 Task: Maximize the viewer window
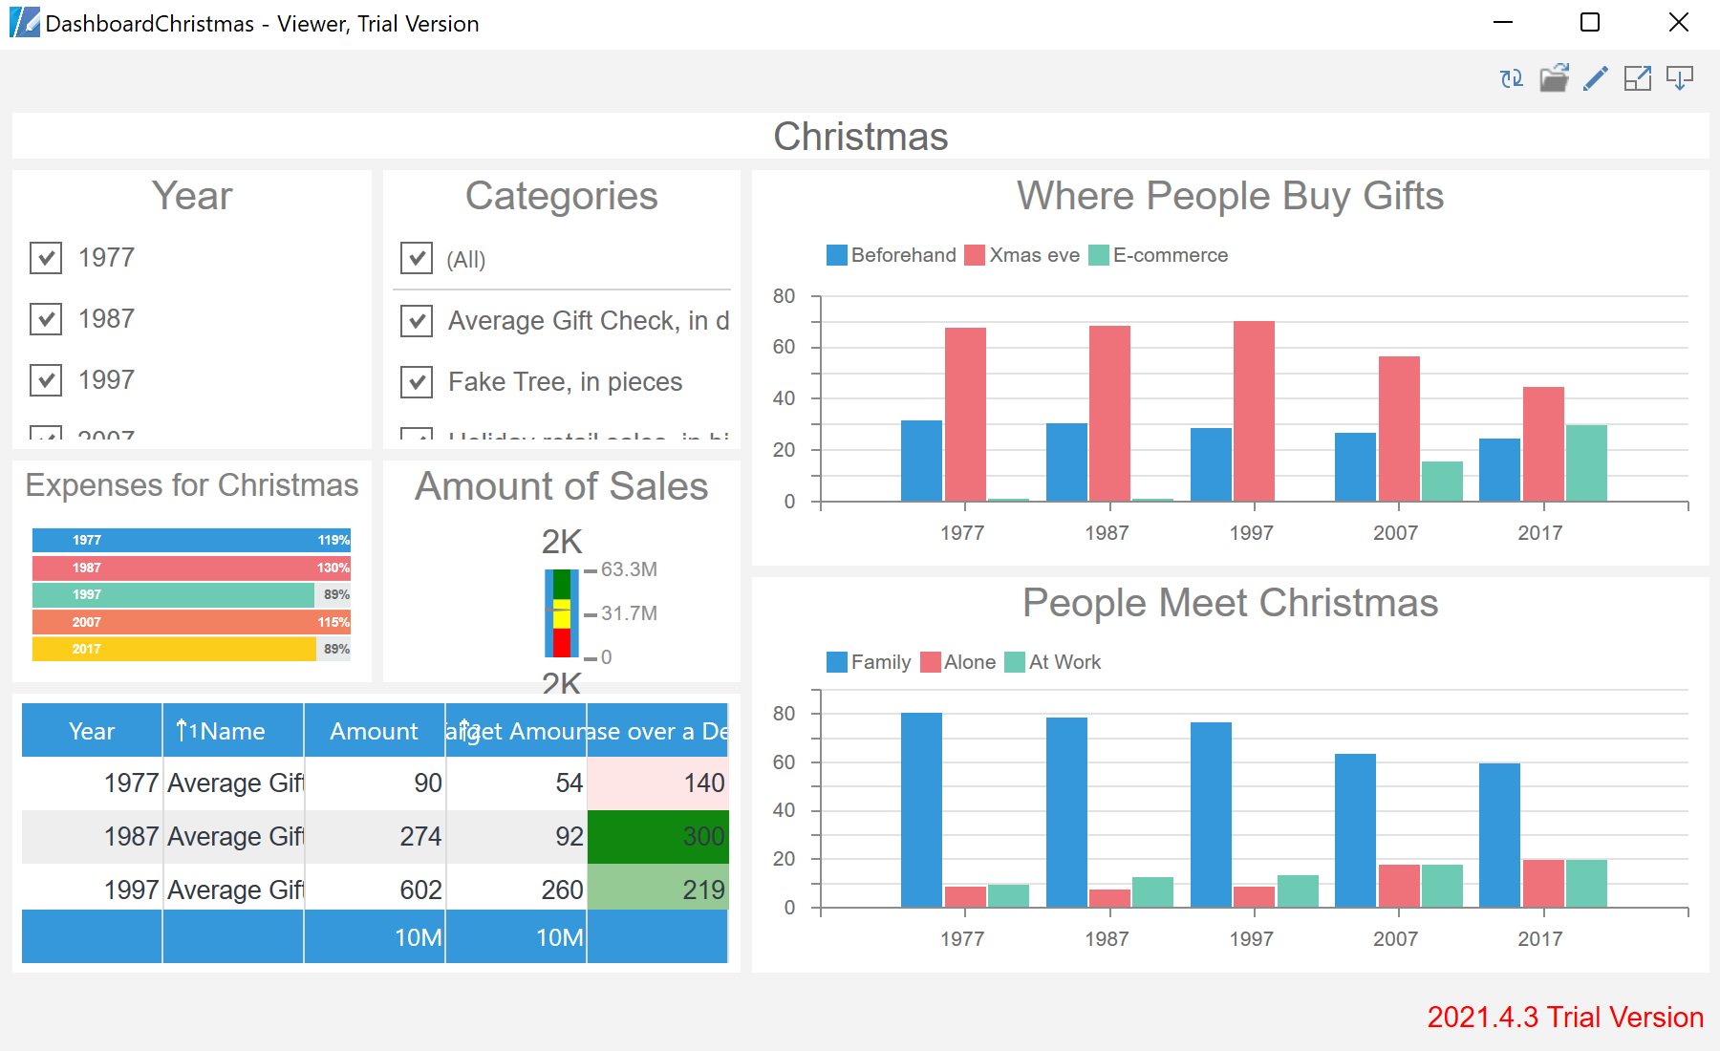click(1590, 22)
